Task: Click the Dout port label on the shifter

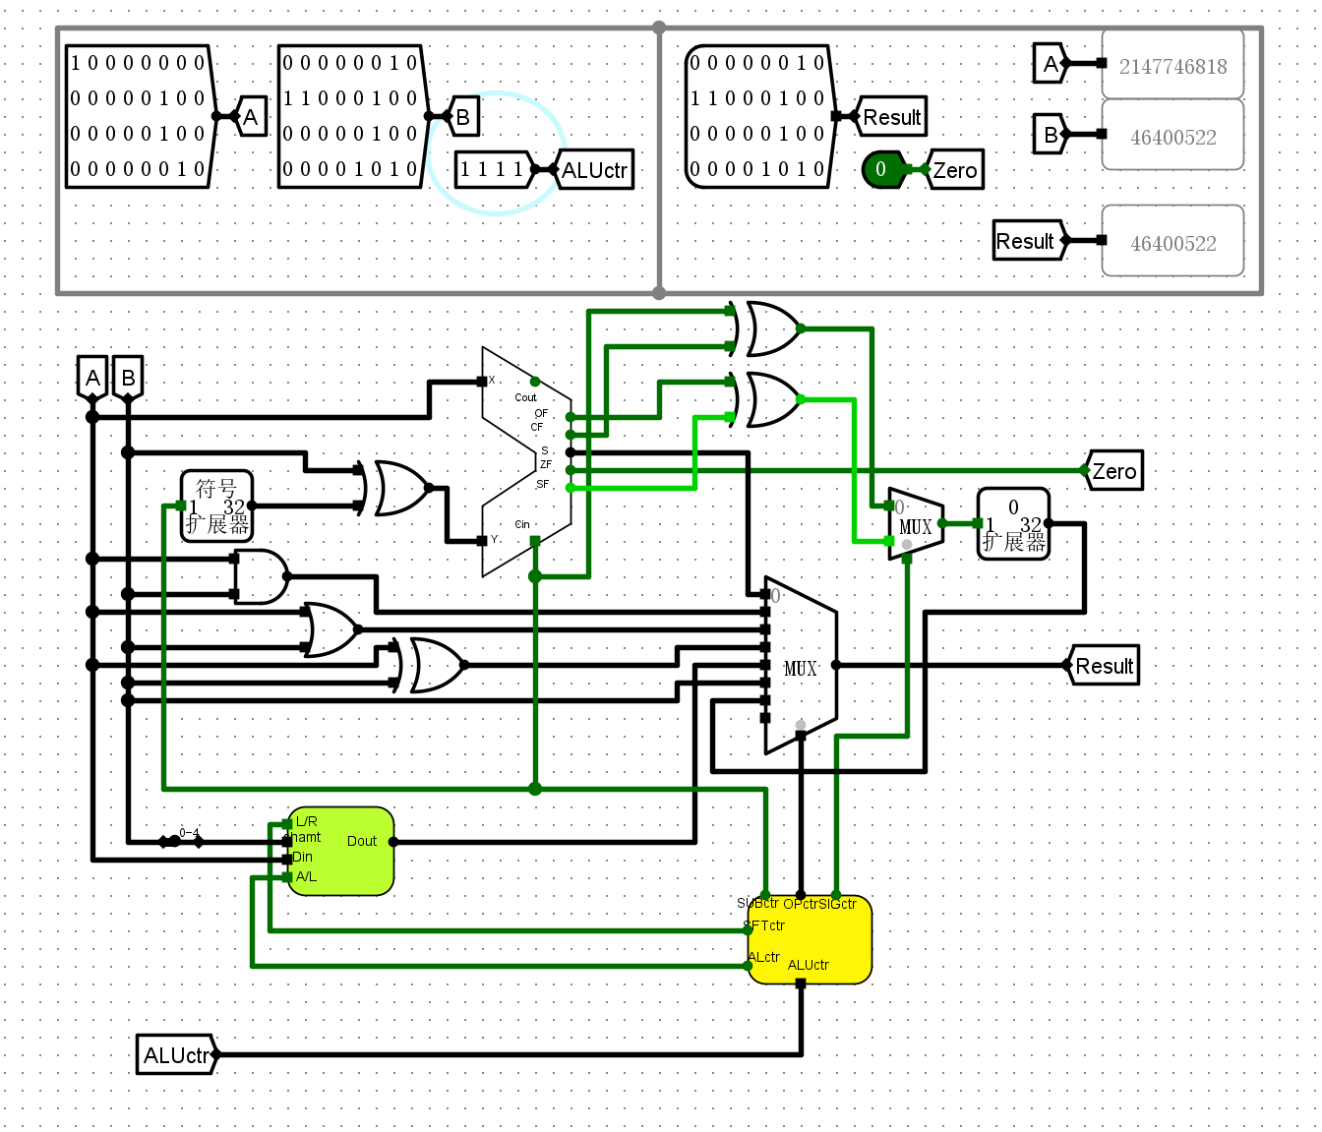Action: [362, 841]
